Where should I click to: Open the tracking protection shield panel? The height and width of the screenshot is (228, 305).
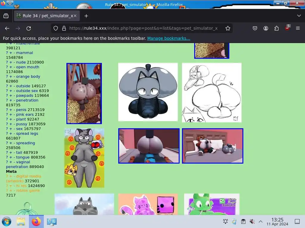(x=56, y=28)
